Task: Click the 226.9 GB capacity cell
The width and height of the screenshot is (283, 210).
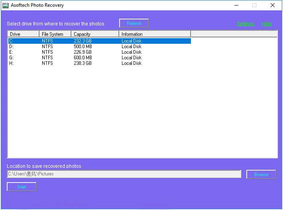Action: pyautogui.click(x=83, y=52)
